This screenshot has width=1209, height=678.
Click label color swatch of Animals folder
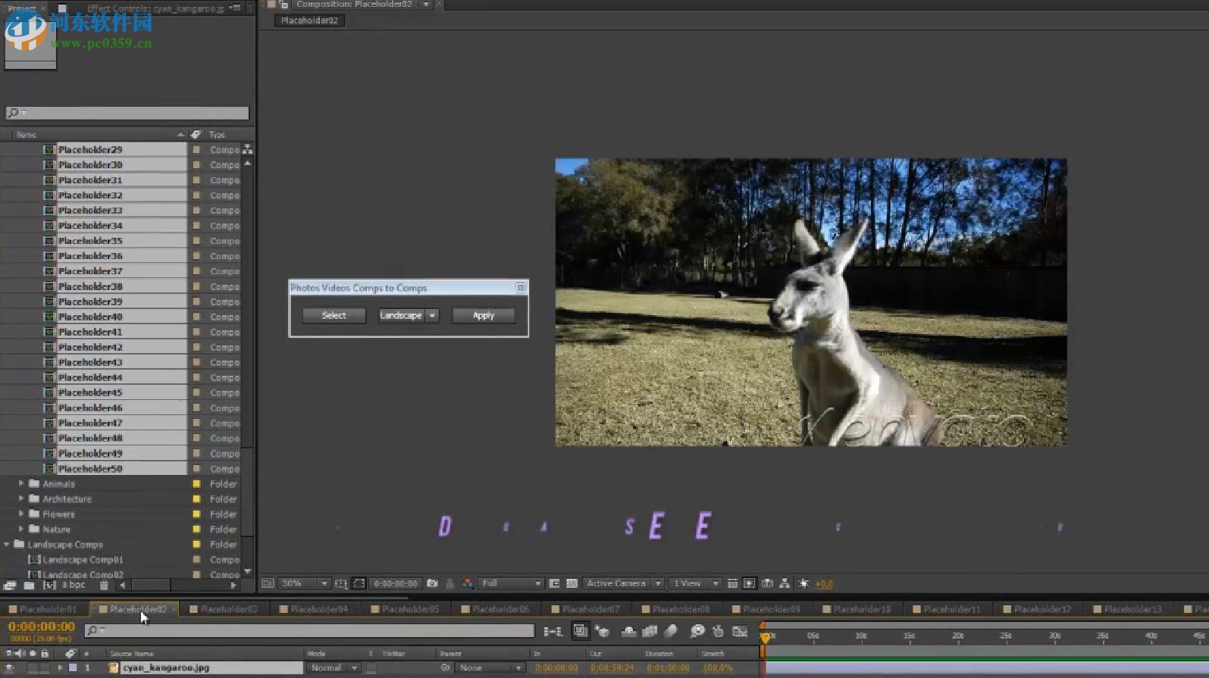click(x=196, y=484)
